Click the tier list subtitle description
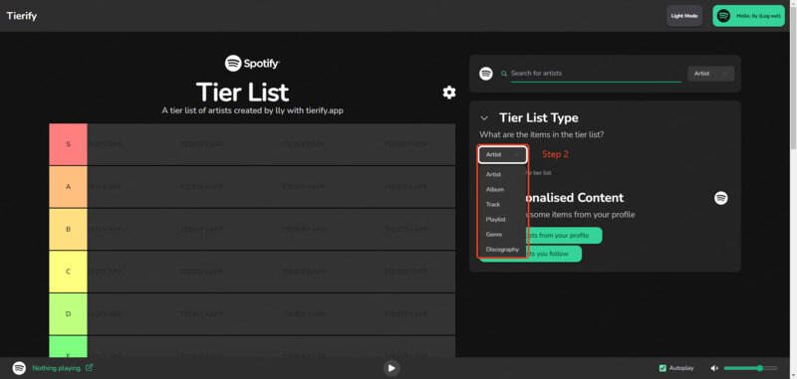Image resolution: width=797 pixels, height=379 pixels. [252, 110]
